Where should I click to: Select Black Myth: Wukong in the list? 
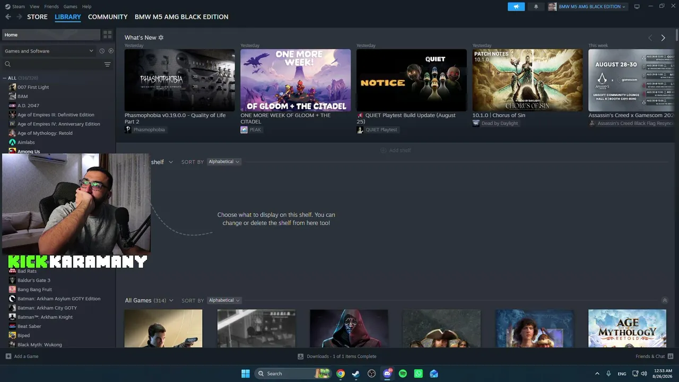(40, 345)
